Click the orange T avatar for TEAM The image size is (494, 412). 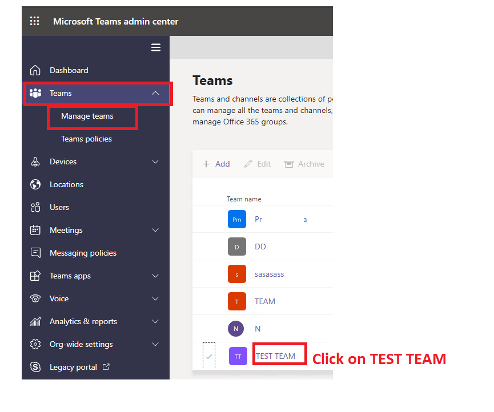tap(237, 301)
